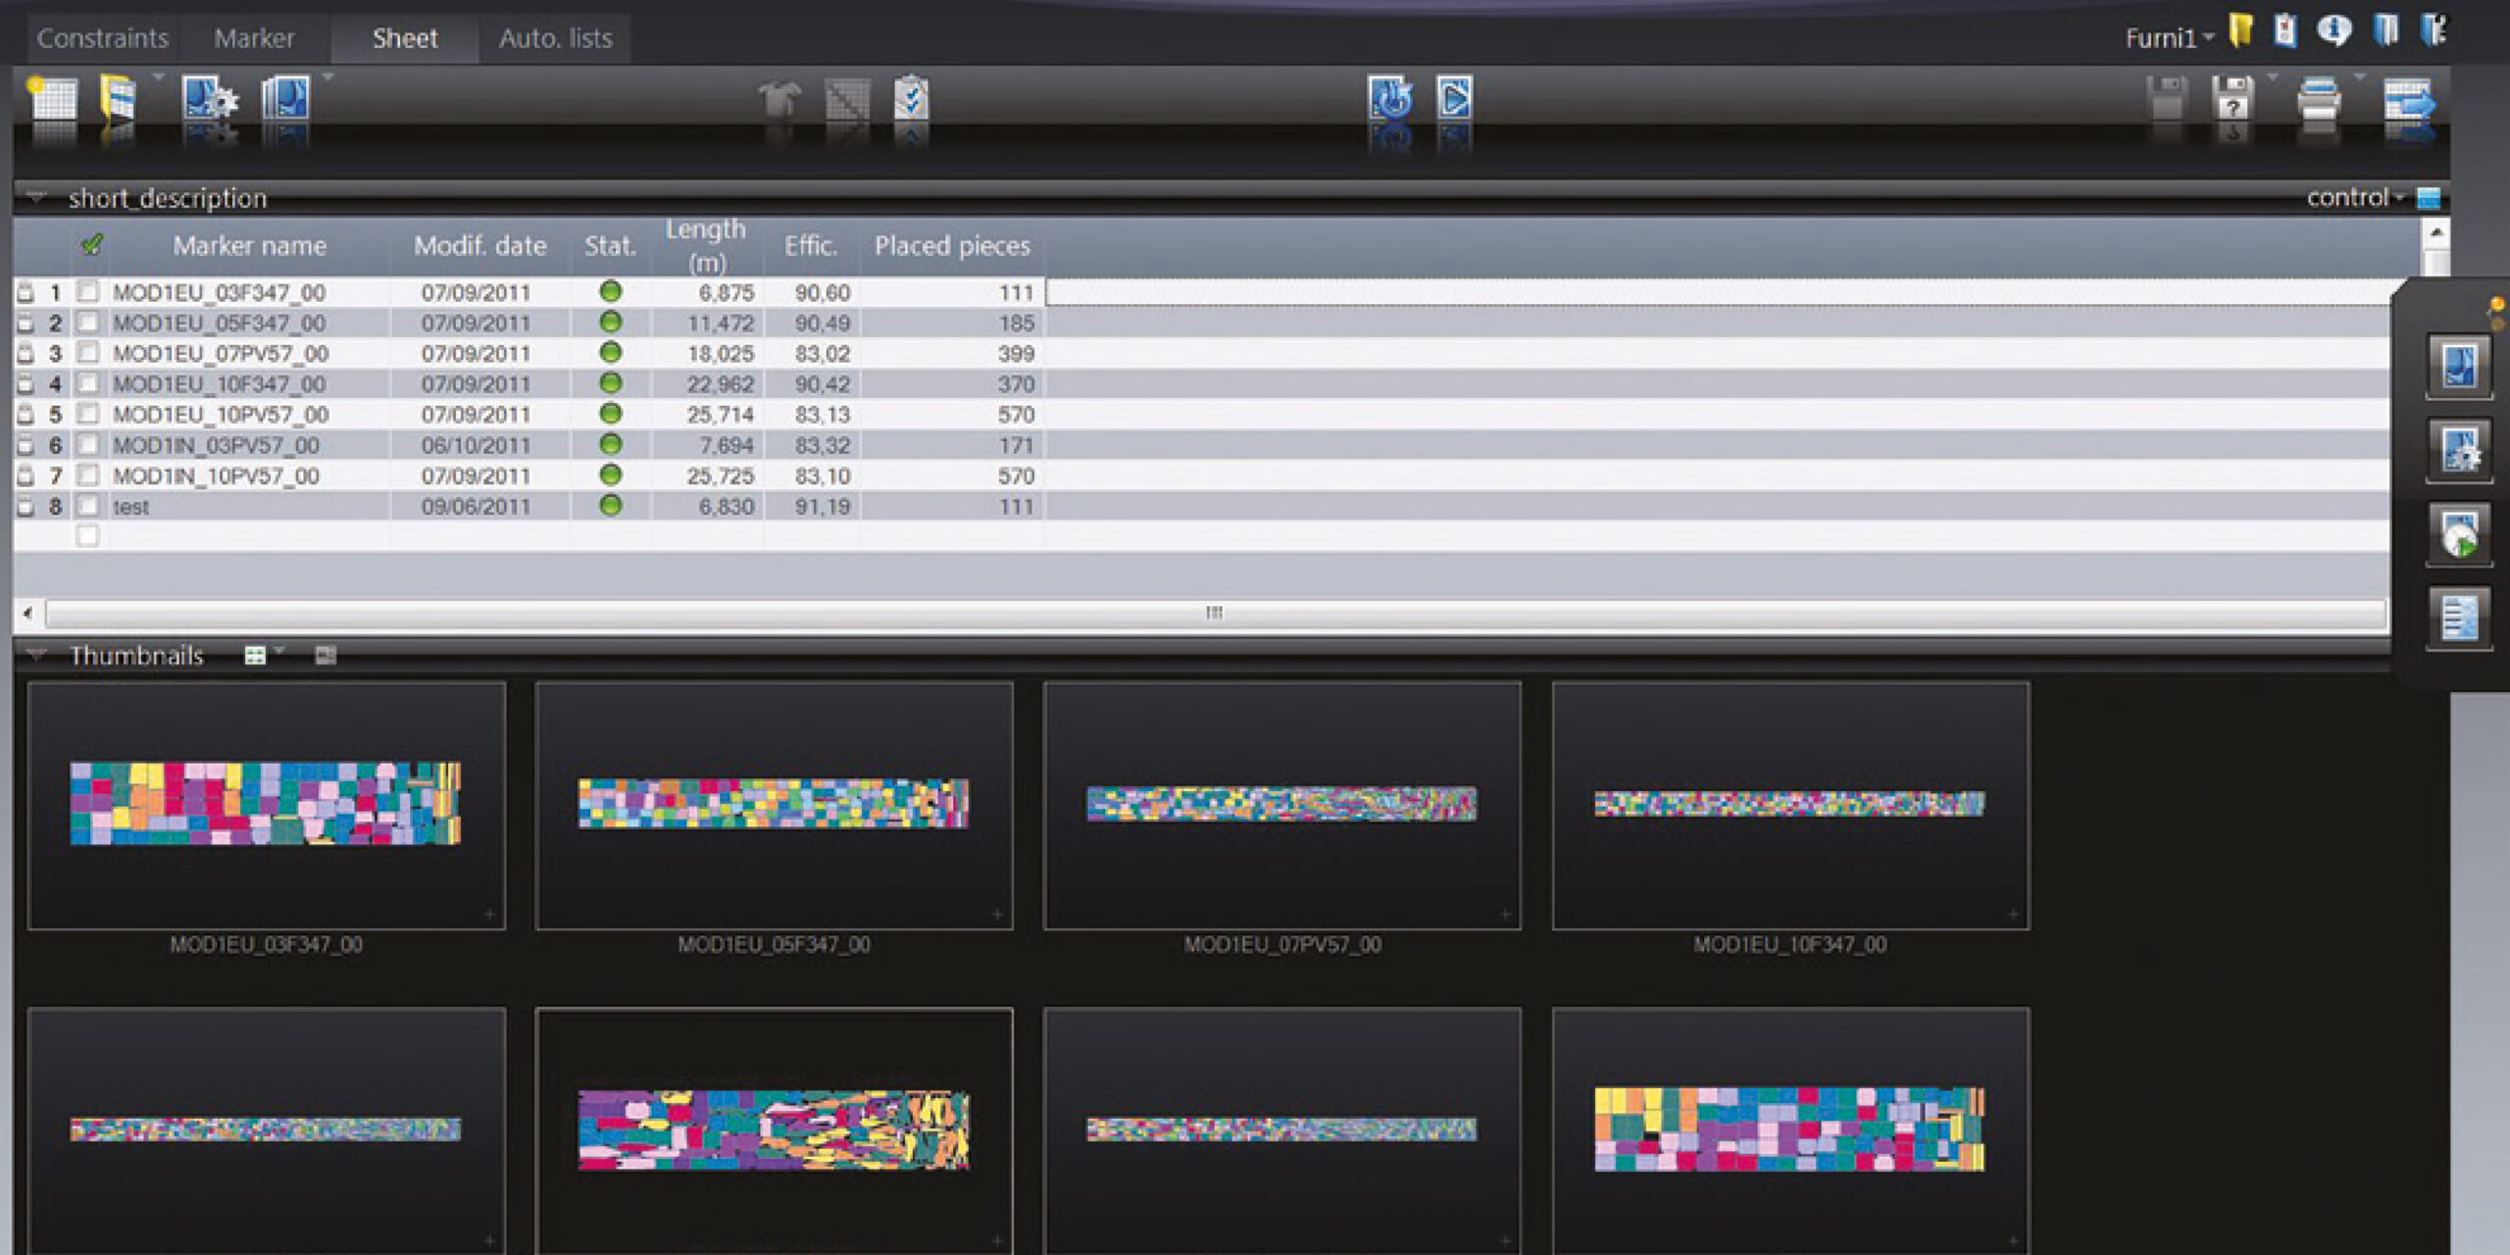
Task: Click the document list icon in right sidebar
Action: coord(2458,618)
